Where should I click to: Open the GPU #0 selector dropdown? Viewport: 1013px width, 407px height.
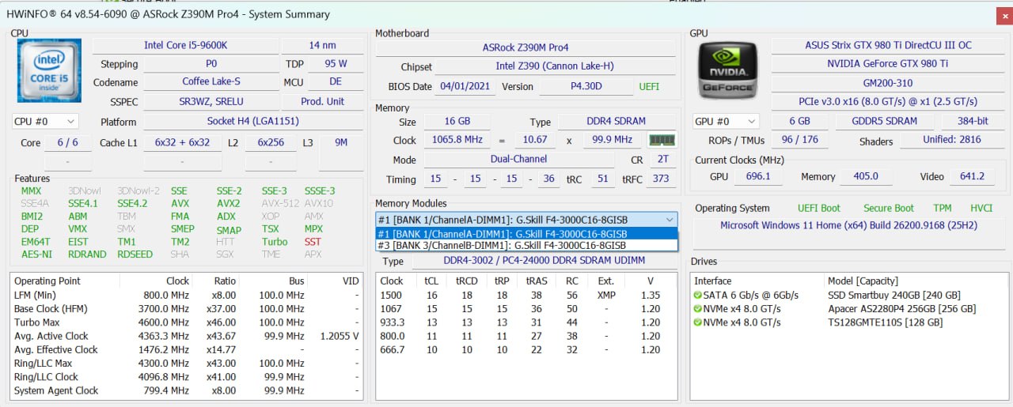pyautogui.click(x=726, y=122)
